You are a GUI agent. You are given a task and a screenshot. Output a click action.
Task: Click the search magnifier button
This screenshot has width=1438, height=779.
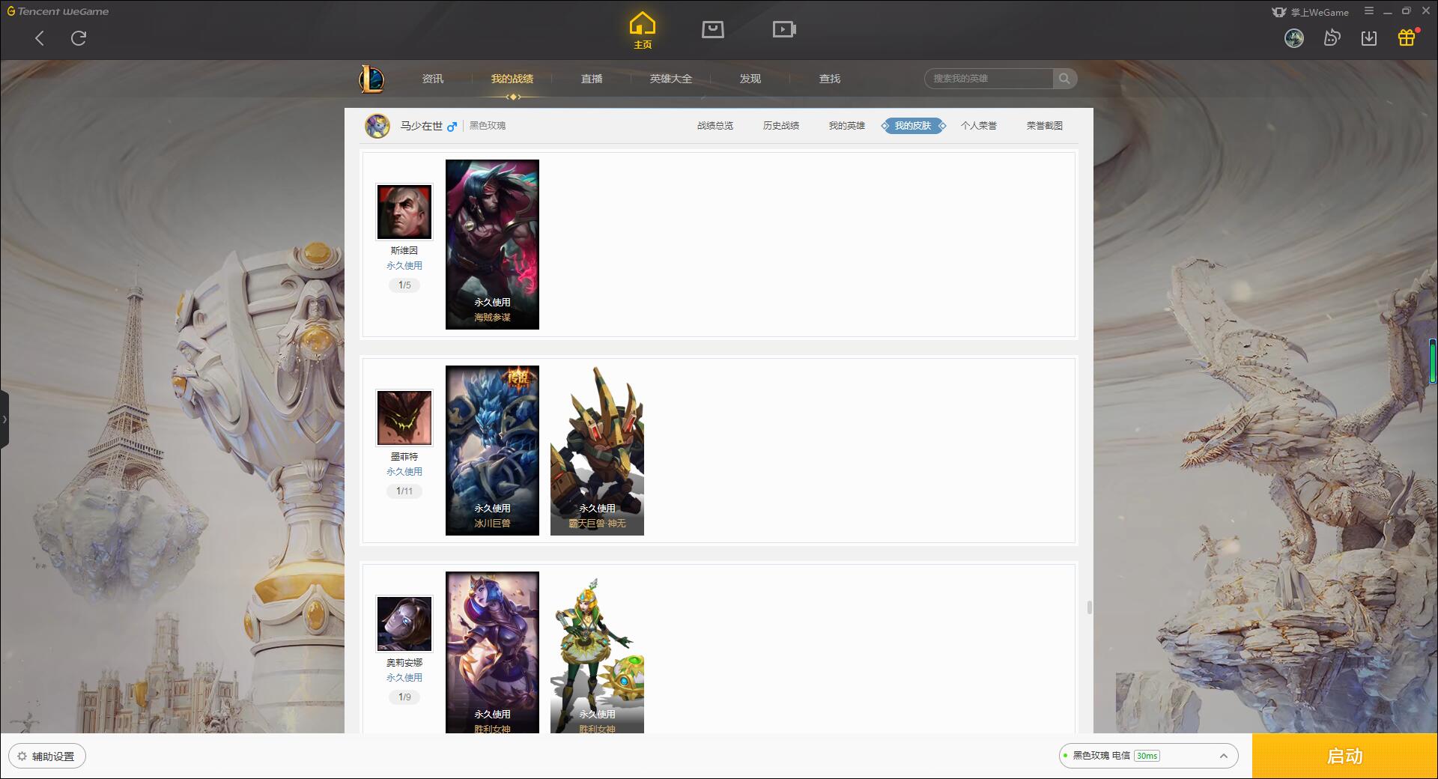(x=1064, y=79)
